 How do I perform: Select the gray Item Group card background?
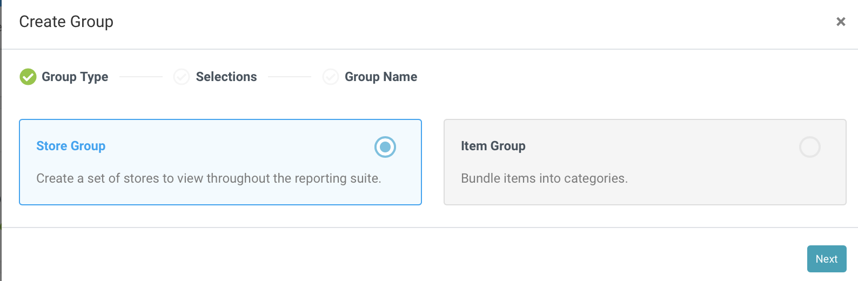click(645, 162)
